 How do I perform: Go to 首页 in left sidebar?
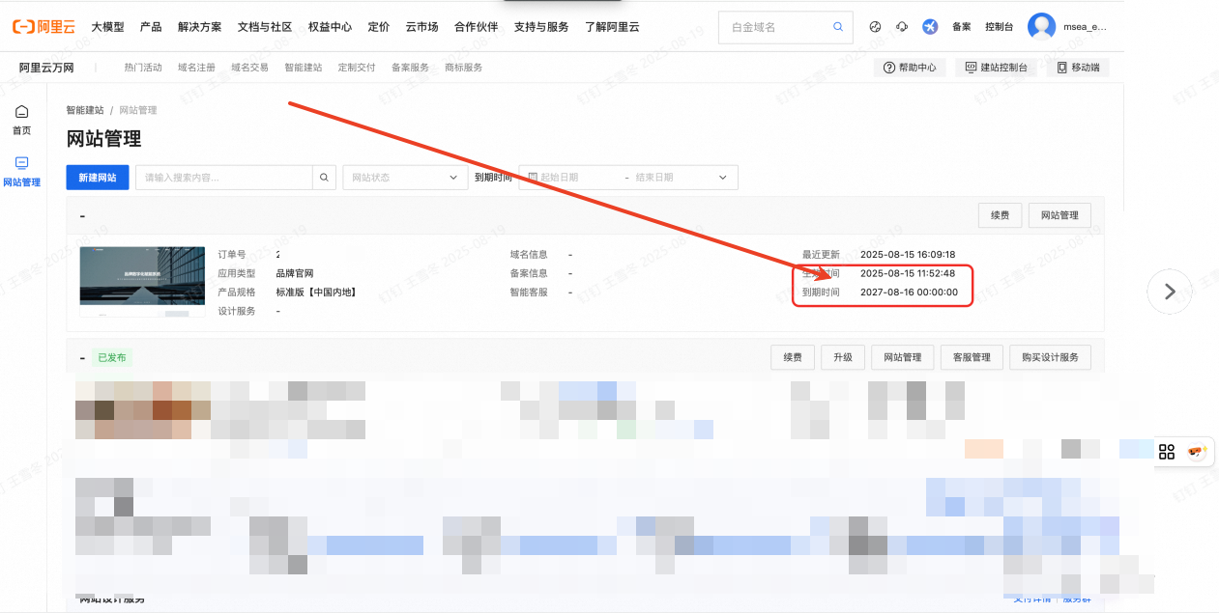21,121
